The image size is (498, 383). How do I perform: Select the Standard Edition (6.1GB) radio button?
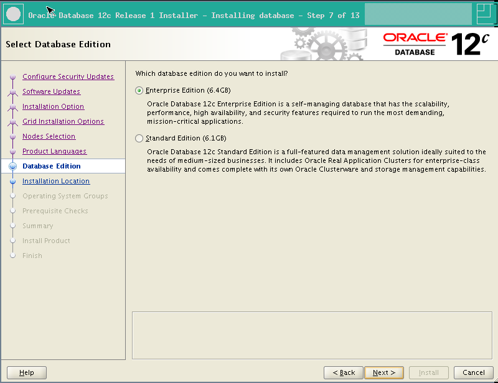coord(138,138)
